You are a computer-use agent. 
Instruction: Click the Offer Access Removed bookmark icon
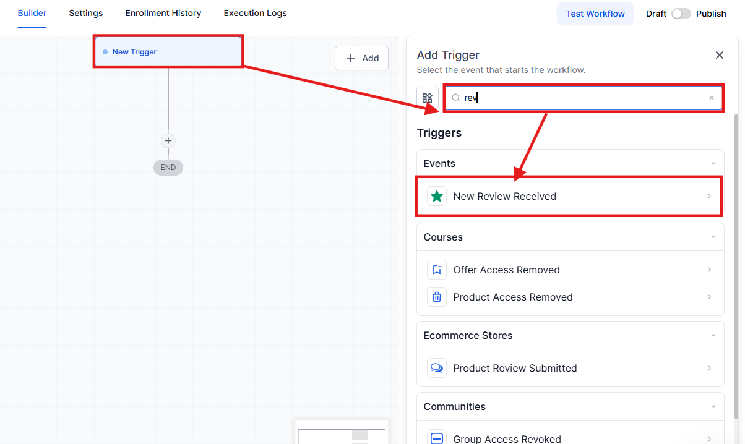click(x=437, y=270)
